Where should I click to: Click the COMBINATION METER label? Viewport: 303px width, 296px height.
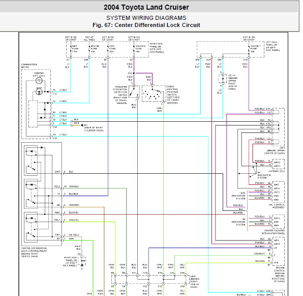tap(29, 66)
